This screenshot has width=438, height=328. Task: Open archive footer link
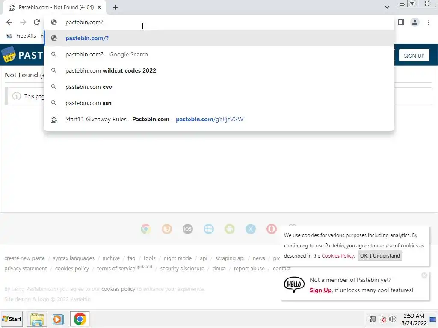111,258
